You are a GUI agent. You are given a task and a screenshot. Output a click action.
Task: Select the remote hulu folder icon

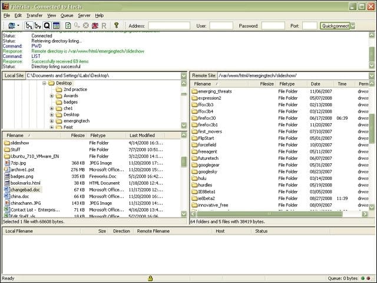coord(194,178)
